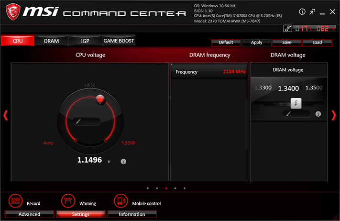Open the Settings section
The width and height of the screenshot is (340, 221).
[x=81, y=214]
